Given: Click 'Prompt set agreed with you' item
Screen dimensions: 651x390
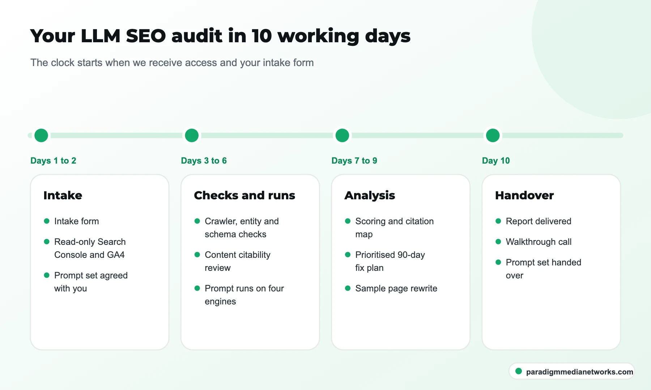Looking at the screenshot, I should click(91, 282).
